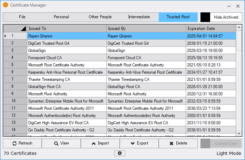This screenshot has width=245, height=160.
Task: Switch to the Personal tab
Action: coord(61,17)
